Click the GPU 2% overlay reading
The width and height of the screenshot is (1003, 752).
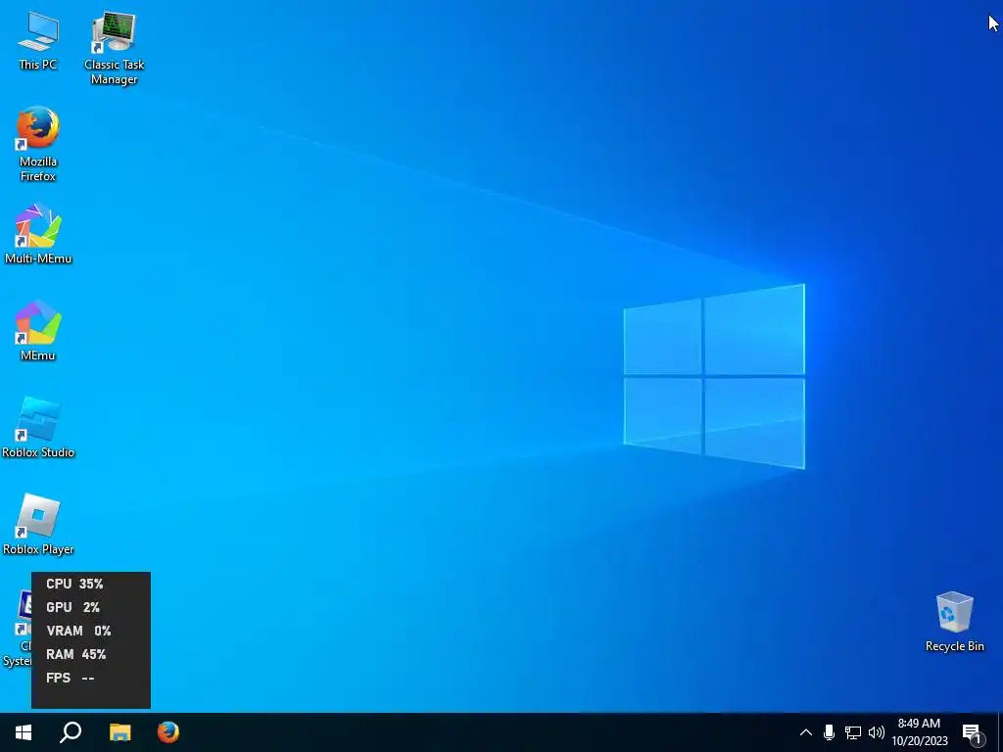click(x=72, y=607)
